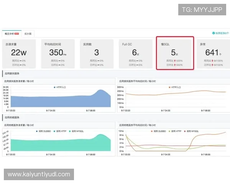This screenshot has height=184, width=230.
Task: Switch to the 拓扑图 tab
Action: [28, 34]
